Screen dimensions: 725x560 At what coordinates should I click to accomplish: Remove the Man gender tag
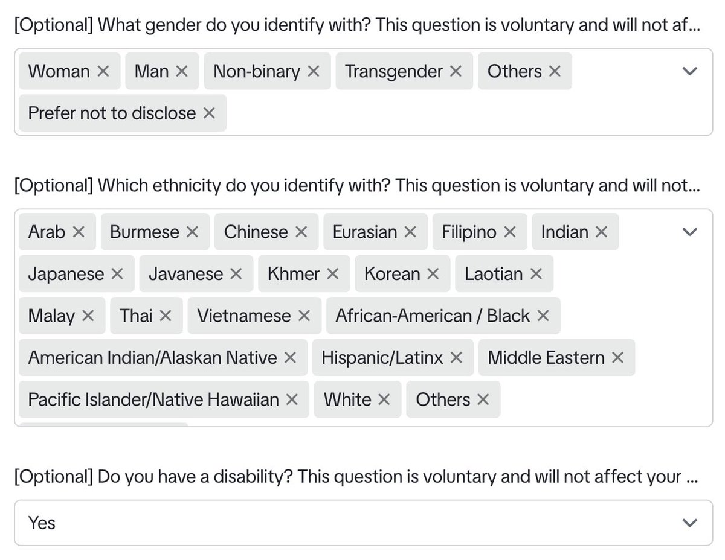click(181, 72)
